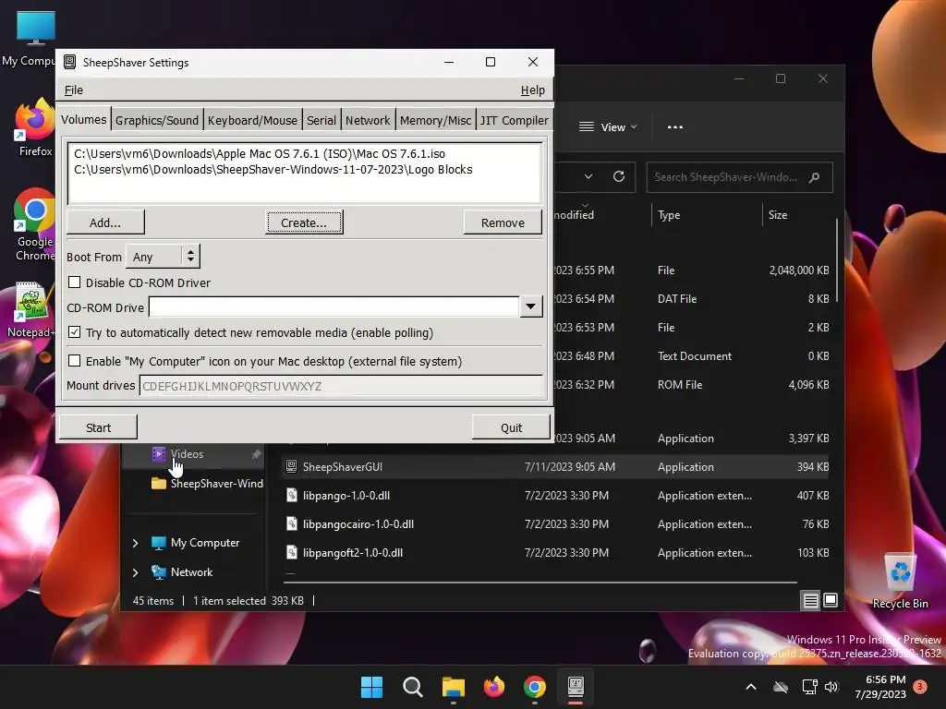
Task: Switch to the Keyboard/Mouse tab
Action: pyautogui.click(x=252, y=120)
